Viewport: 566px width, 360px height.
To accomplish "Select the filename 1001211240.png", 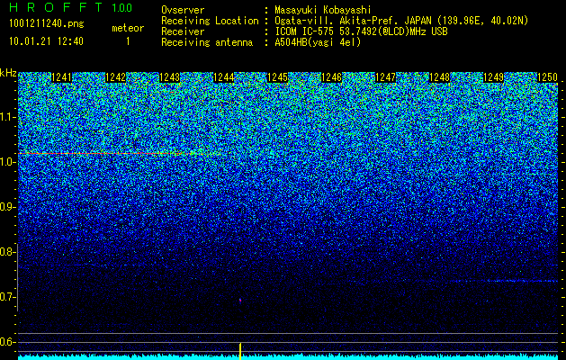I will click(47, 24).
